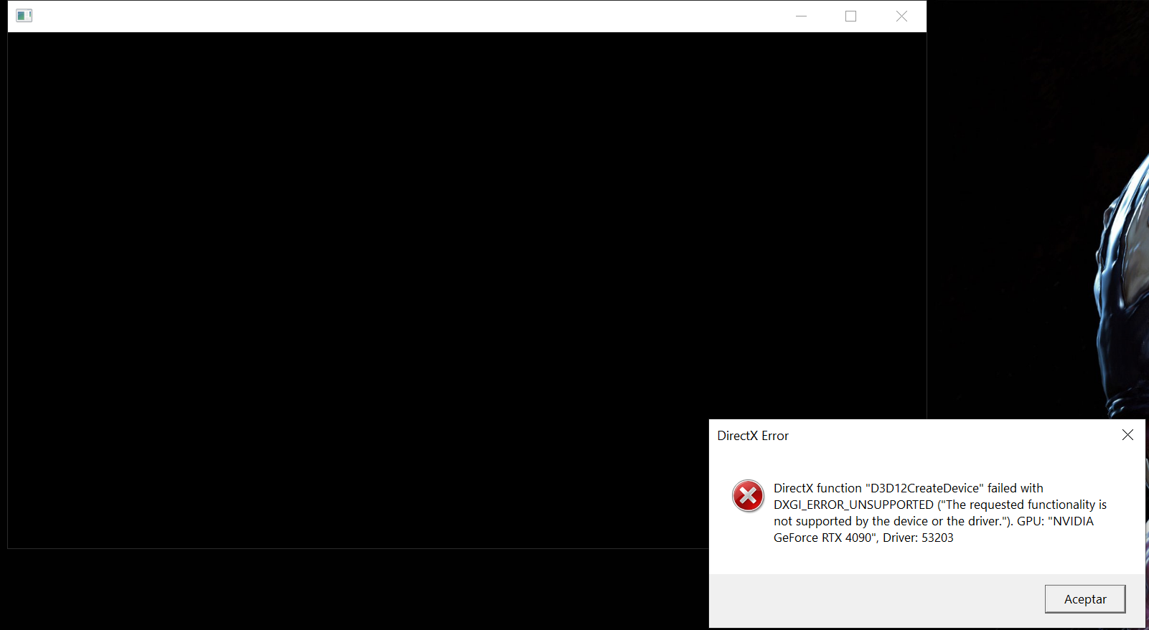Screen dimensions: 1149x630
Task: Click the "D3D12CreateDevice" failed with line
Action: (x=909, y=488)
